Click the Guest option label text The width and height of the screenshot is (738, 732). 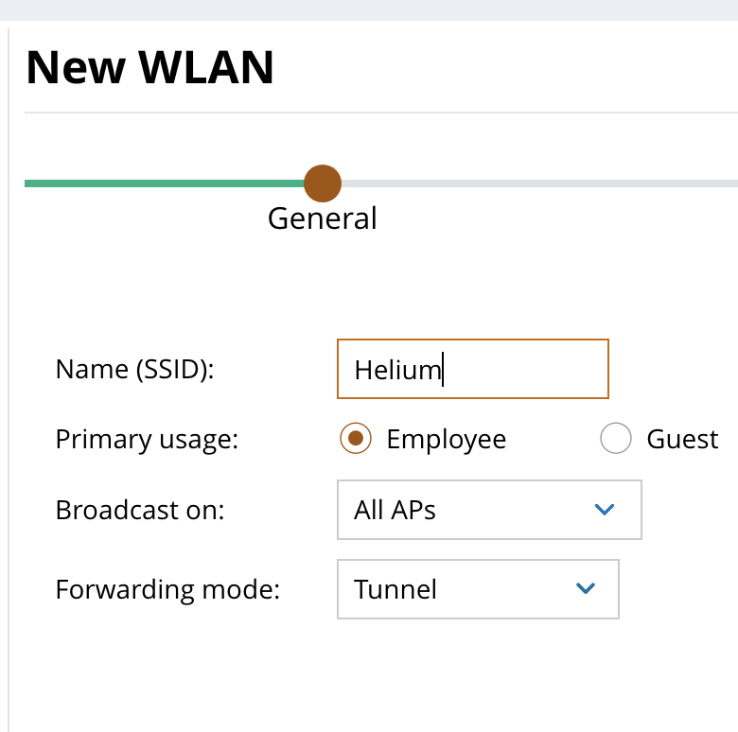pos(682,440)
